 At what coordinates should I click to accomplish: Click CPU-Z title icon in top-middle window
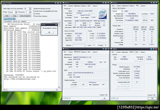coord(63,3)
